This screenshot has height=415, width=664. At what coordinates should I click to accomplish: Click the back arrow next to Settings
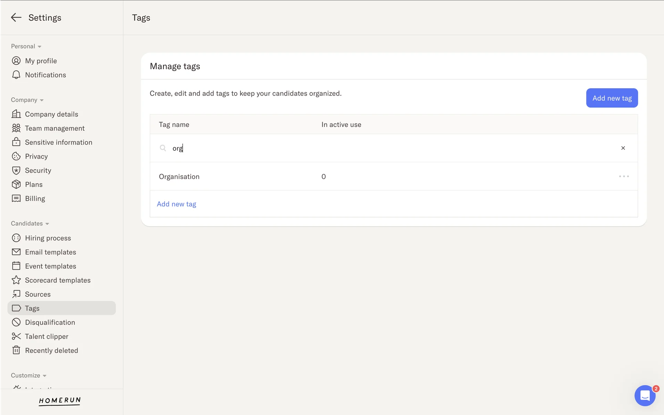coord(16,18)
